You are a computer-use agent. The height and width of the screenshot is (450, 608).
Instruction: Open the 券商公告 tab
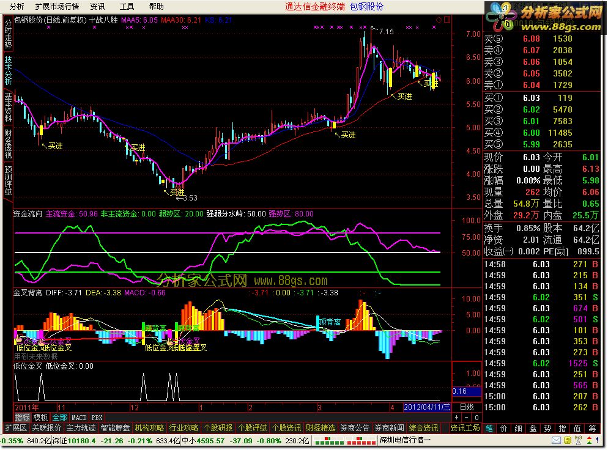[x=354, y=428]
